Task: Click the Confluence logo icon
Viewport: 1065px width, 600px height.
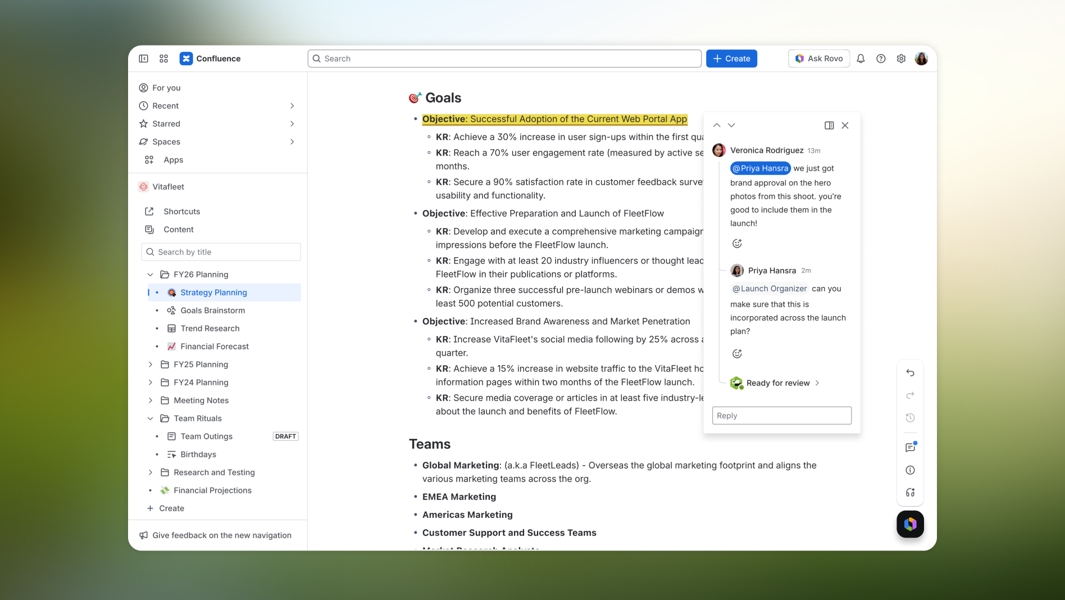Action: (x=186, y=58)
